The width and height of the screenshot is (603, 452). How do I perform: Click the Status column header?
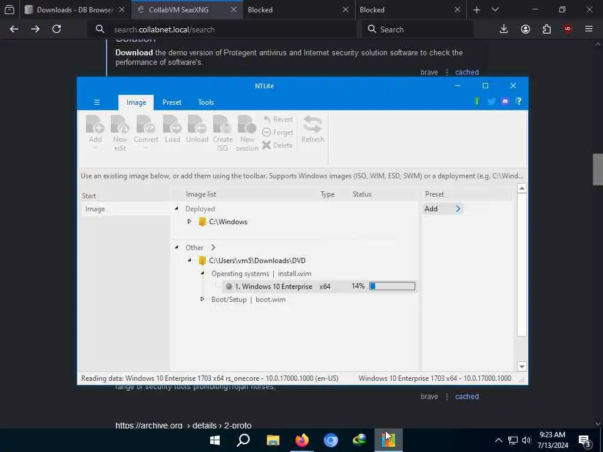[x=362, y=194]
